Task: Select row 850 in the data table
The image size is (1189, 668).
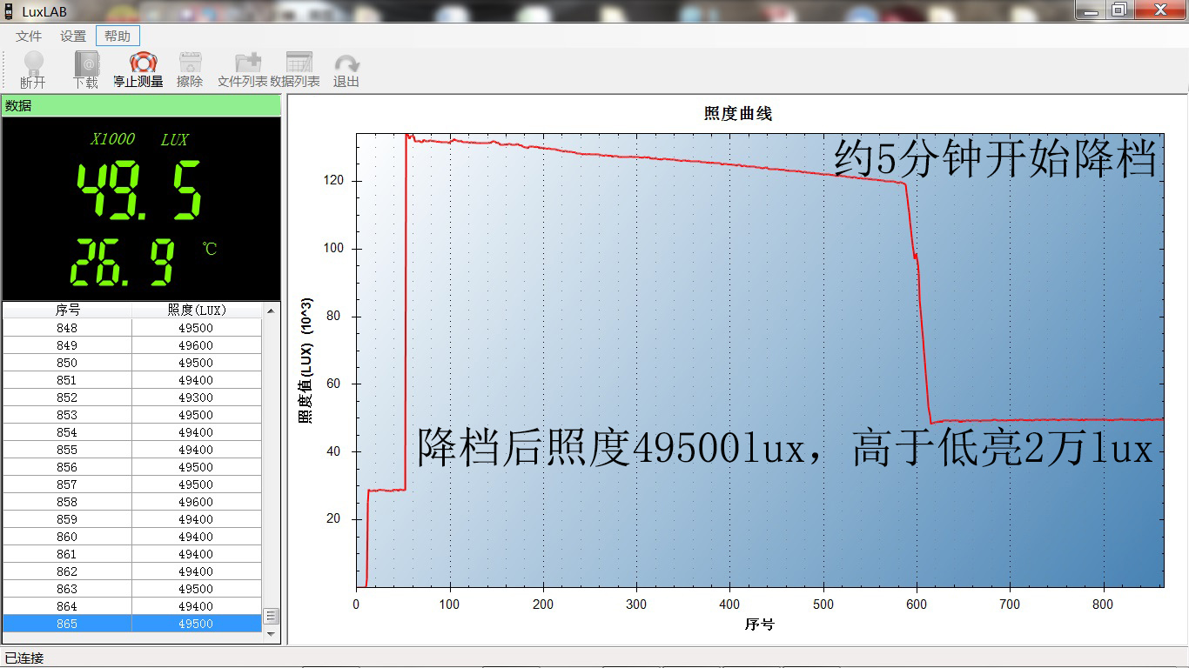Action: 132,363
